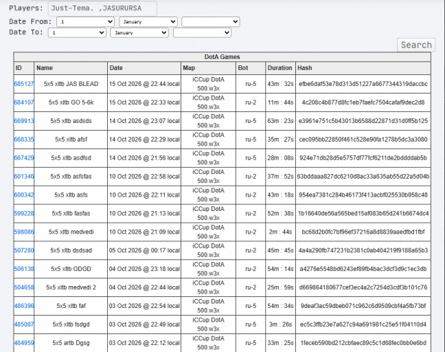Click date '10 Oct 2026 @ 21:09 local'
This screenshot has width=445, height=352.
(x=144, y=232)
